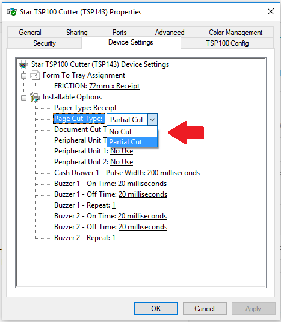Click the Device Settings root printer icon
The width and height of the screenshot is (281, 322).
(x=23, y=64)
